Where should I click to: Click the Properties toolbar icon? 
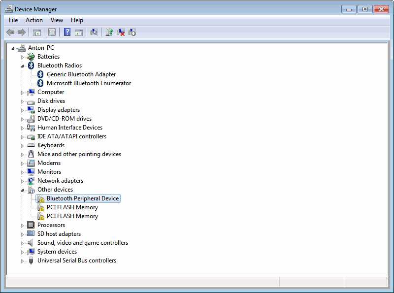click(52, 32)
